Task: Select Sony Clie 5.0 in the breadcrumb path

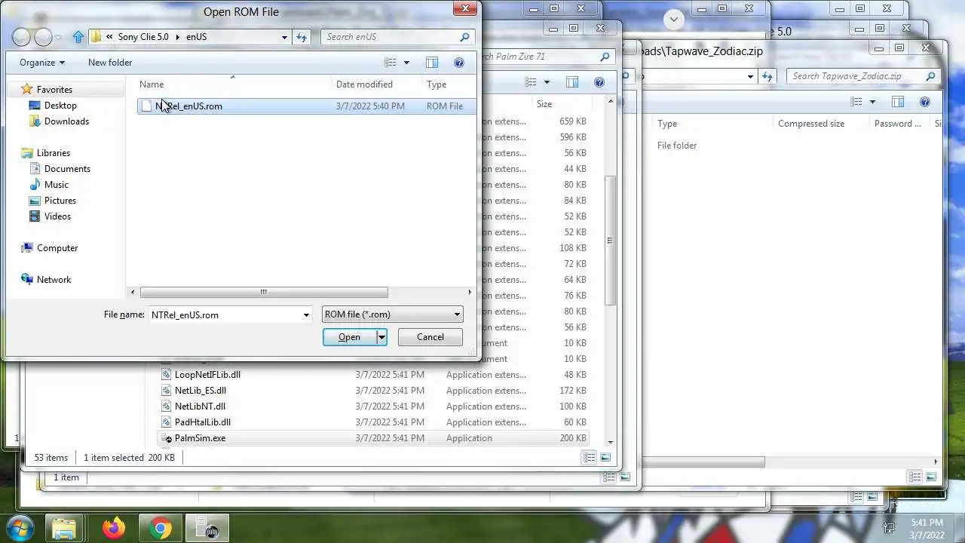Action: (143, 37)
